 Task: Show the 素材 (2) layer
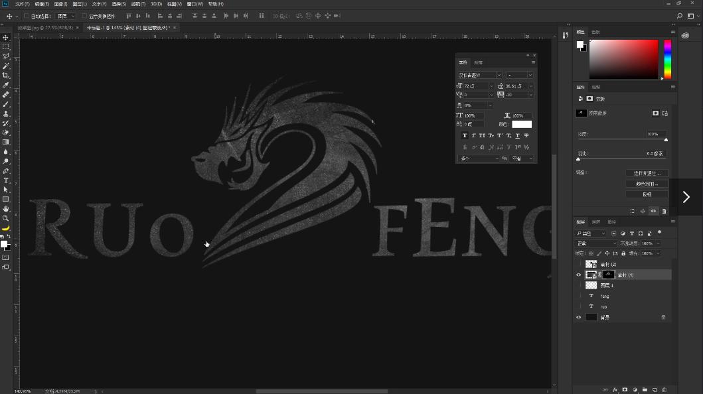click(x=578, y=264)
